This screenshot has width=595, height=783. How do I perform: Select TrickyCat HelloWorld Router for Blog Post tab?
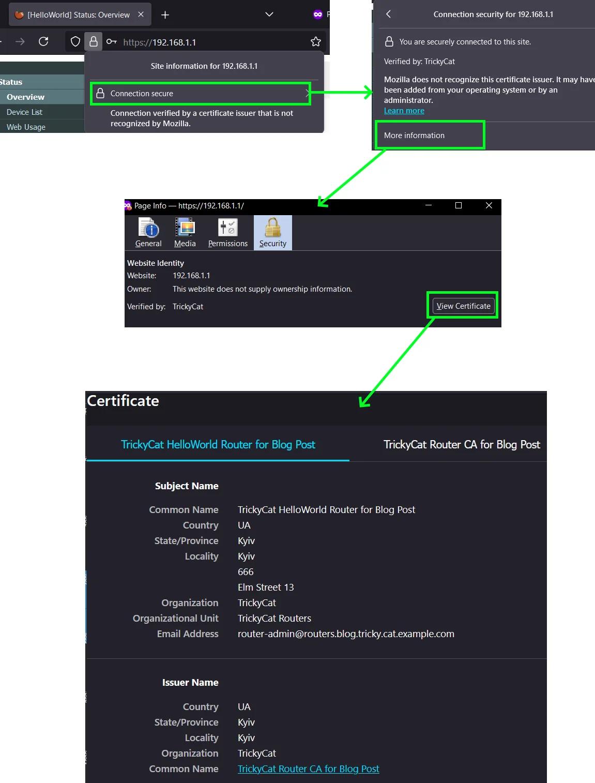coord(218,445)
